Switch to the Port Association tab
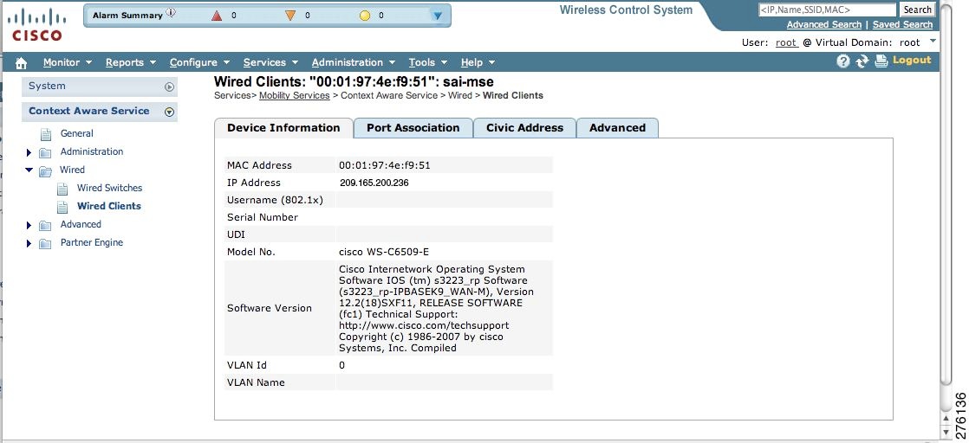The width and height of the screenshot is (969, 443). pyautogui.click(x=413, y=128)
